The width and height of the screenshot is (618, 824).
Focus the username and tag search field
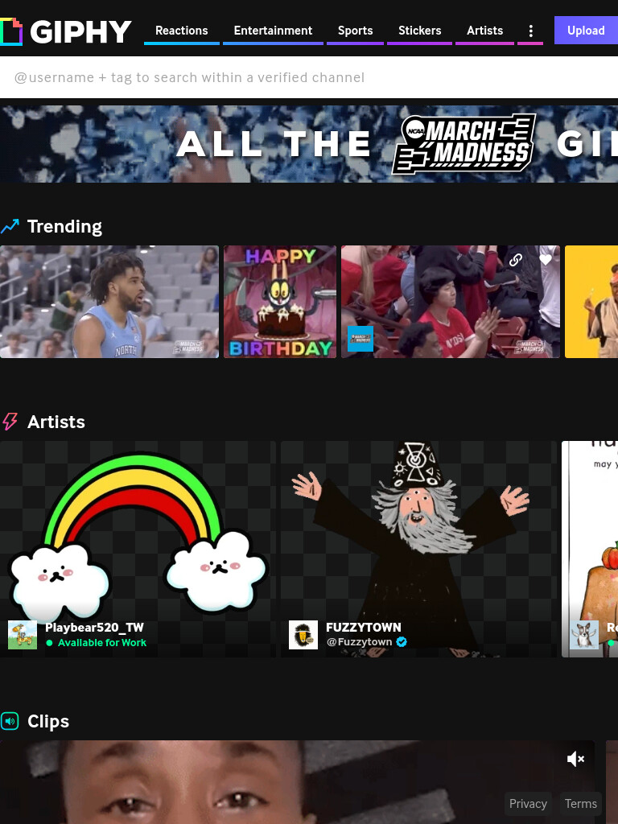tap(309, 77)
